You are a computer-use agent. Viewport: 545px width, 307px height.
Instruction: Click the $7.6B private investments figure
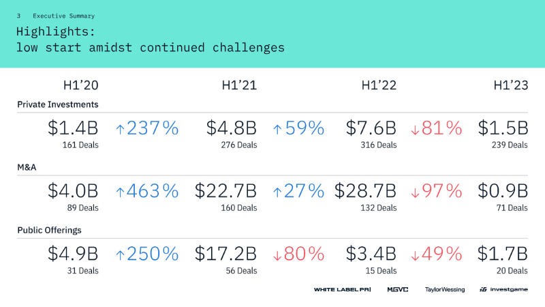coord(371,128)
